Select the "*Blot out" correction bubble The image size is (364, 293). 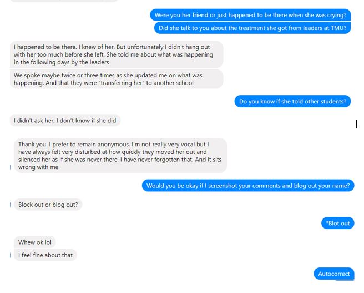point(338,224)
